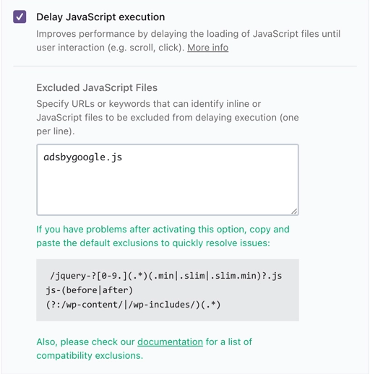Select the jquery regex exclusion line
Viewport: 370px width, 374px height.
(x=165, y=275)
